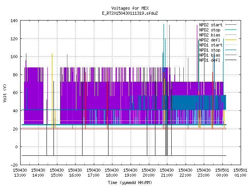Click the "Voltages for MEX" chart title
The height and width of the screenshot is (186, 248).
(130, 8)
